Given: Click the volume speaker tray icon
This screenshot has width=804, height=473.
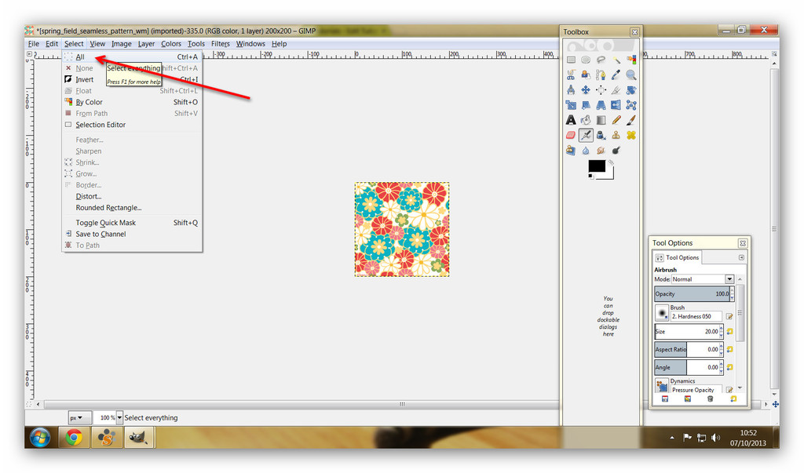Looking at the screenshot, I should [716, 438].
